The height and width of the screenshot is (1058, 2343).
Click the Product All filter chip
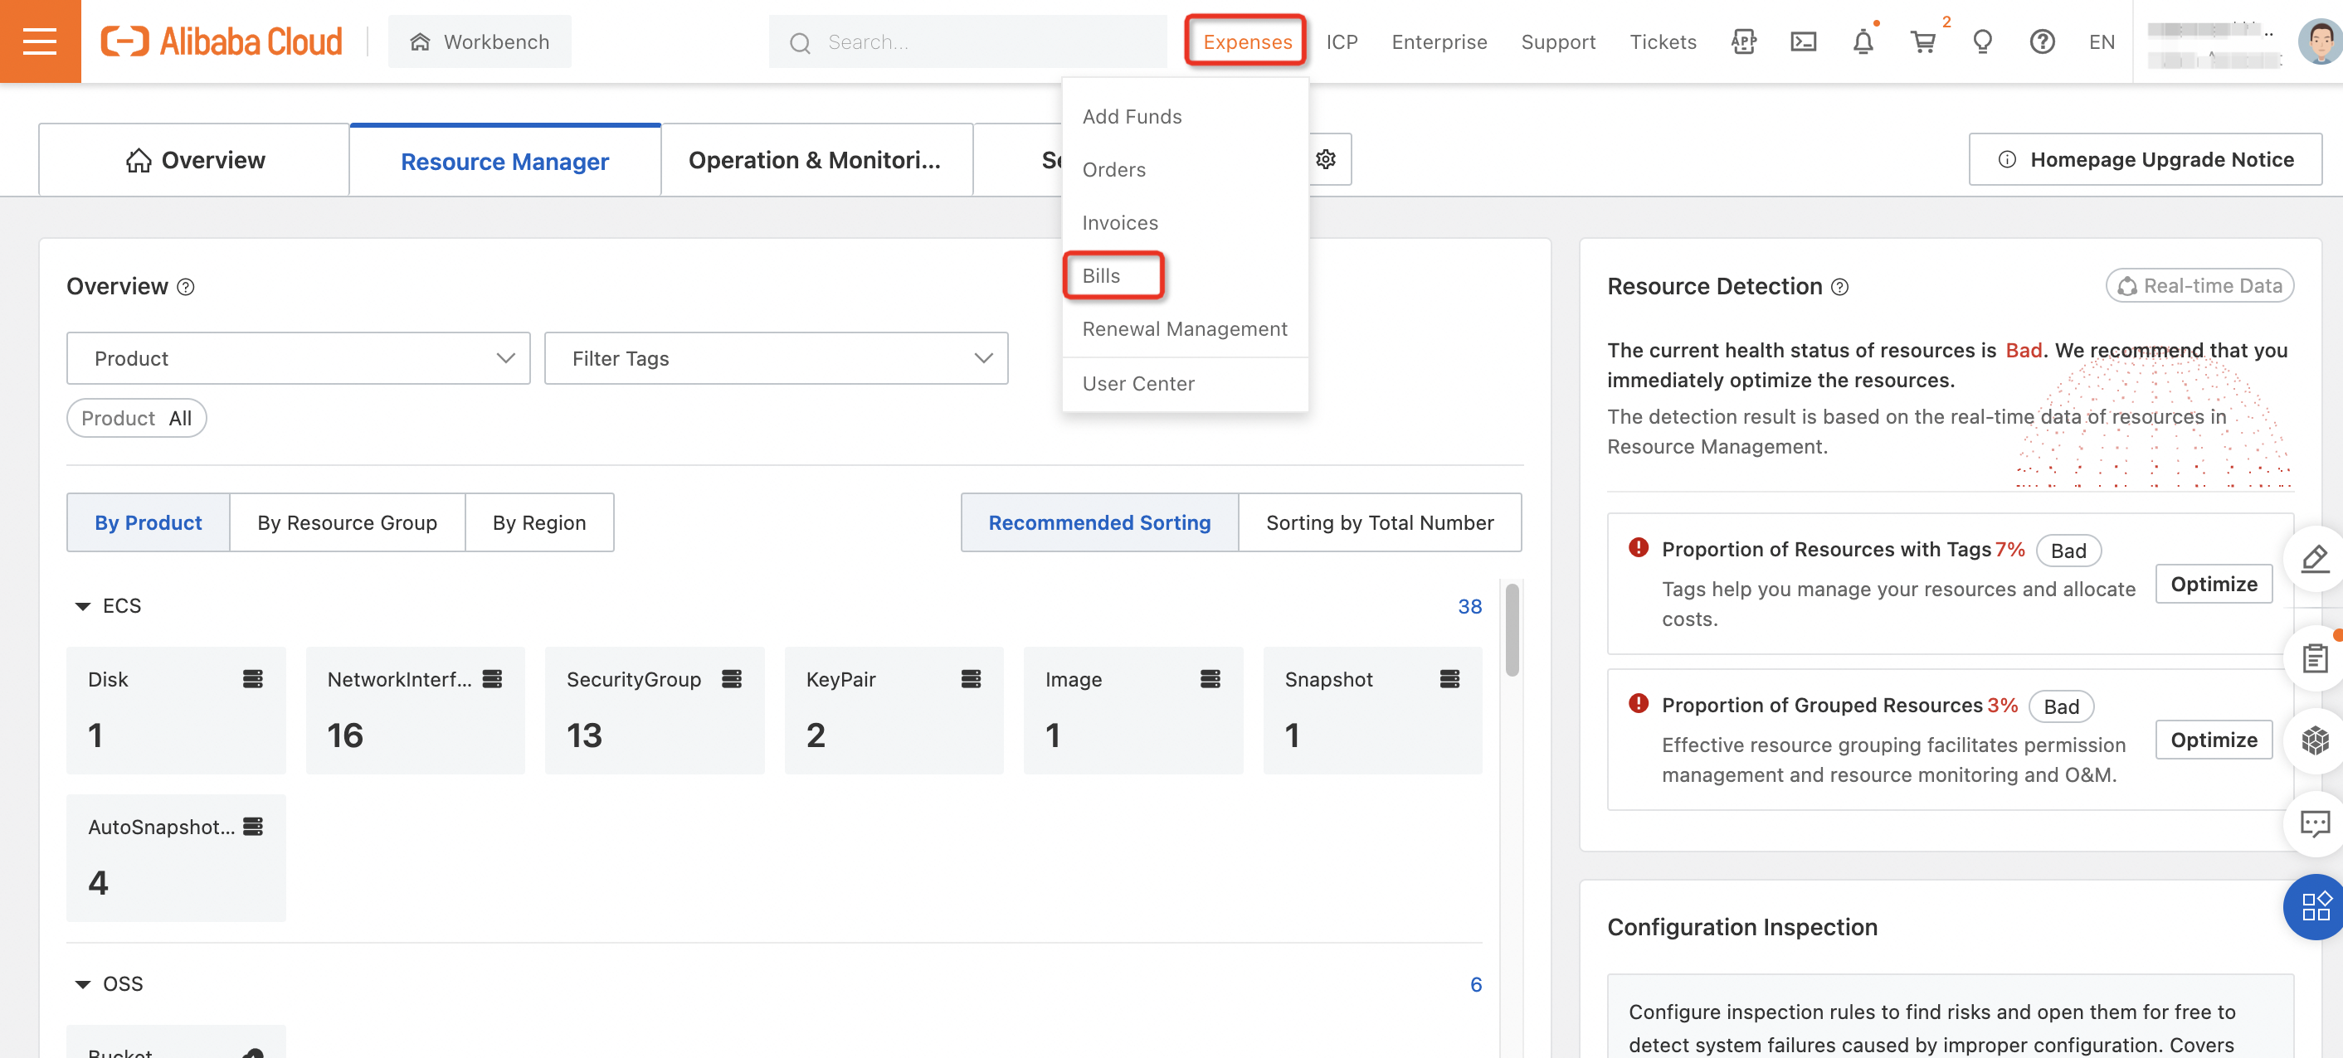click(136, 418)
